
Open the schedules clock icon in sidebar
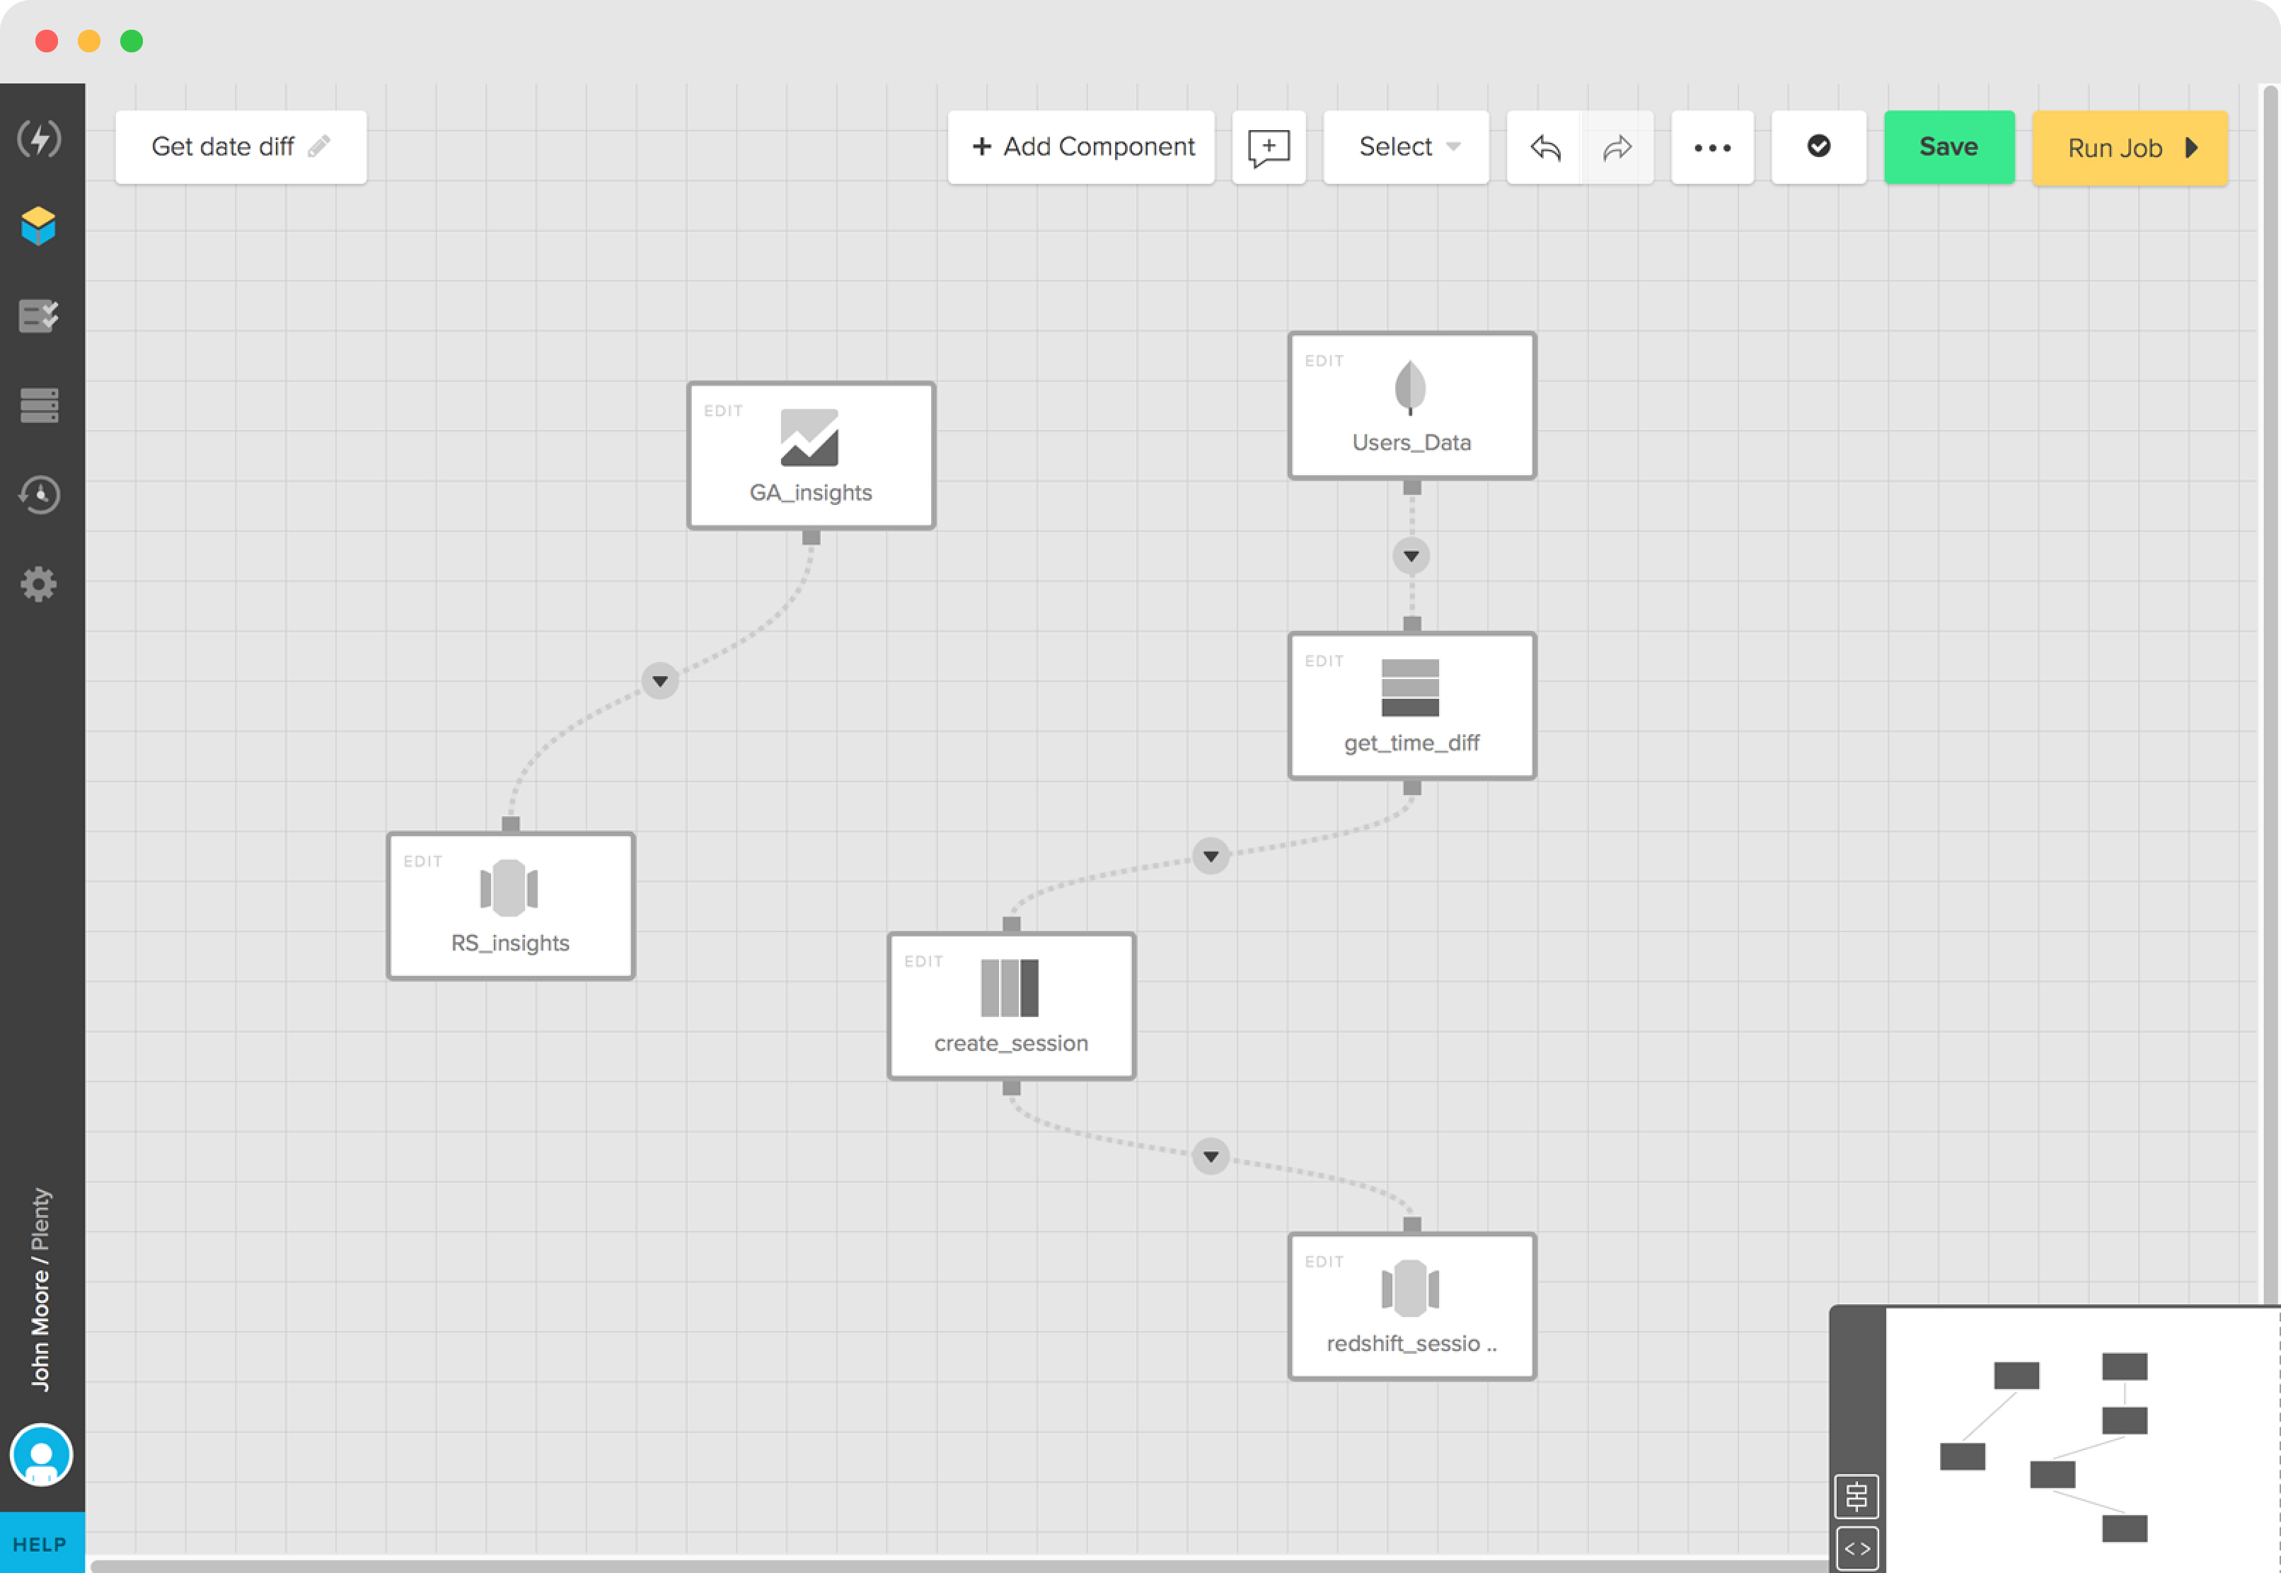(x=40, y=495)
